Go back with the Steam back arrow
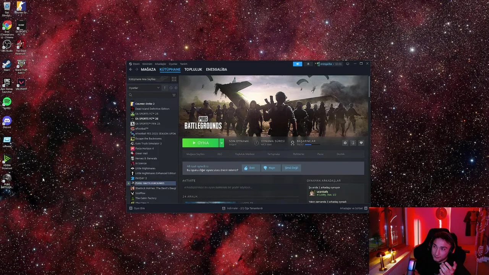Viewport: 489px width, 275px height. pos(131,70)
